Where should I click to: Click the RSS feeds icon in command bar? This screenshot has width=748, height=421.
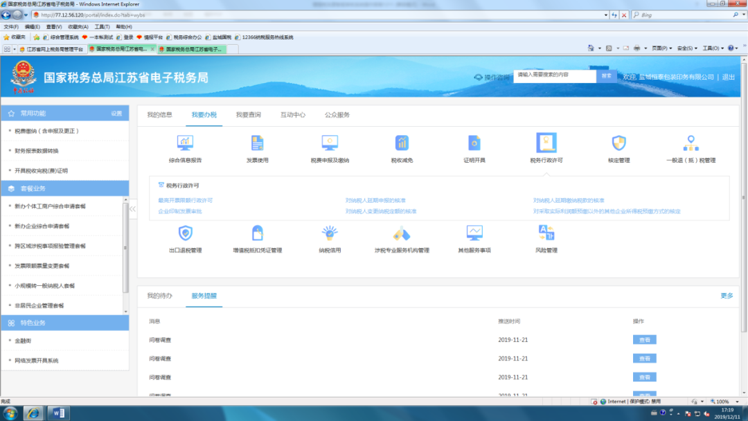[609, 48]
